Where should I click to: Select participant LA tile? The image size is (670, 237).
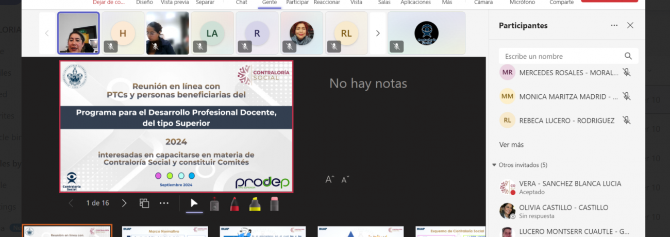coord(212,33)
